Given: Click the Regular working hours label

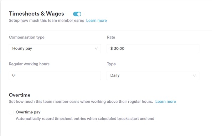Looking at the screenshot, I should [x=29, y=64].
